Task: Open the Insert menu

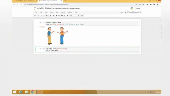Action: pos(52,12)
